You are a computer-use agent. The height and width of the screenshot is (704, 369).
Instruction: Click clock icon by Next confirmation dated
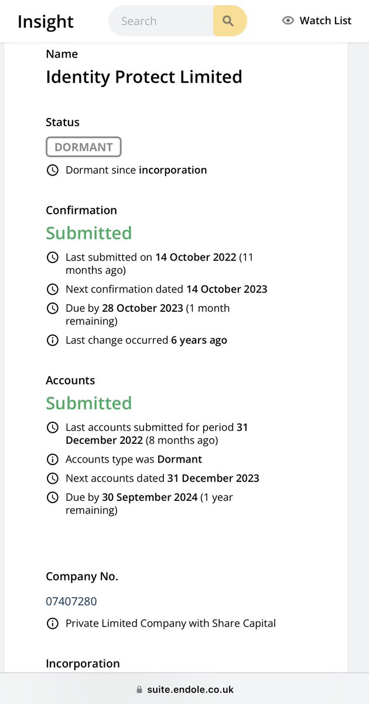(52, 289)
